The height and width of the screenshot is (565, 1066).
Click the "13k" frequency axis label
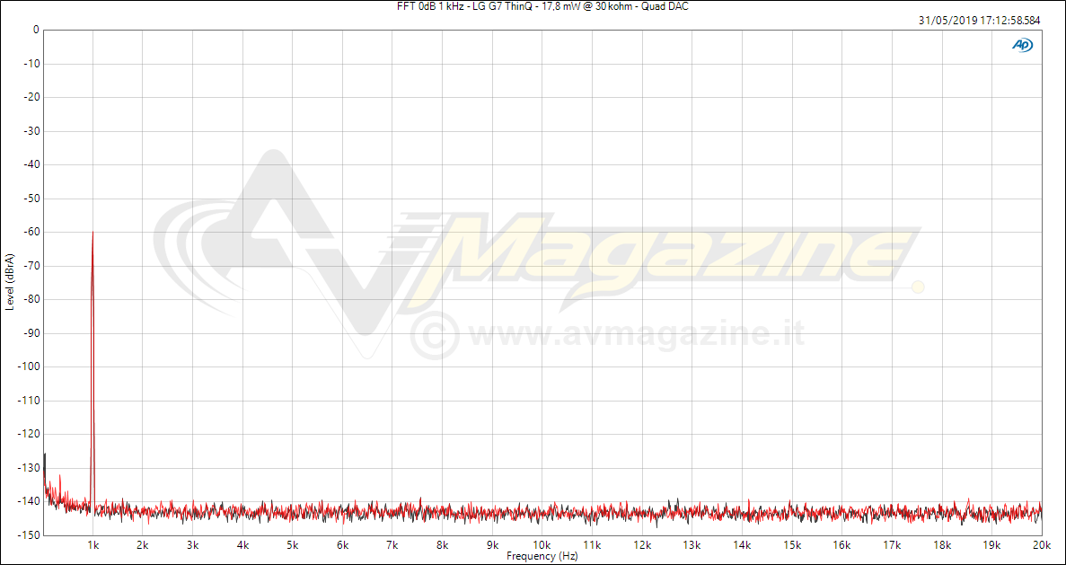tap(692, 545)
